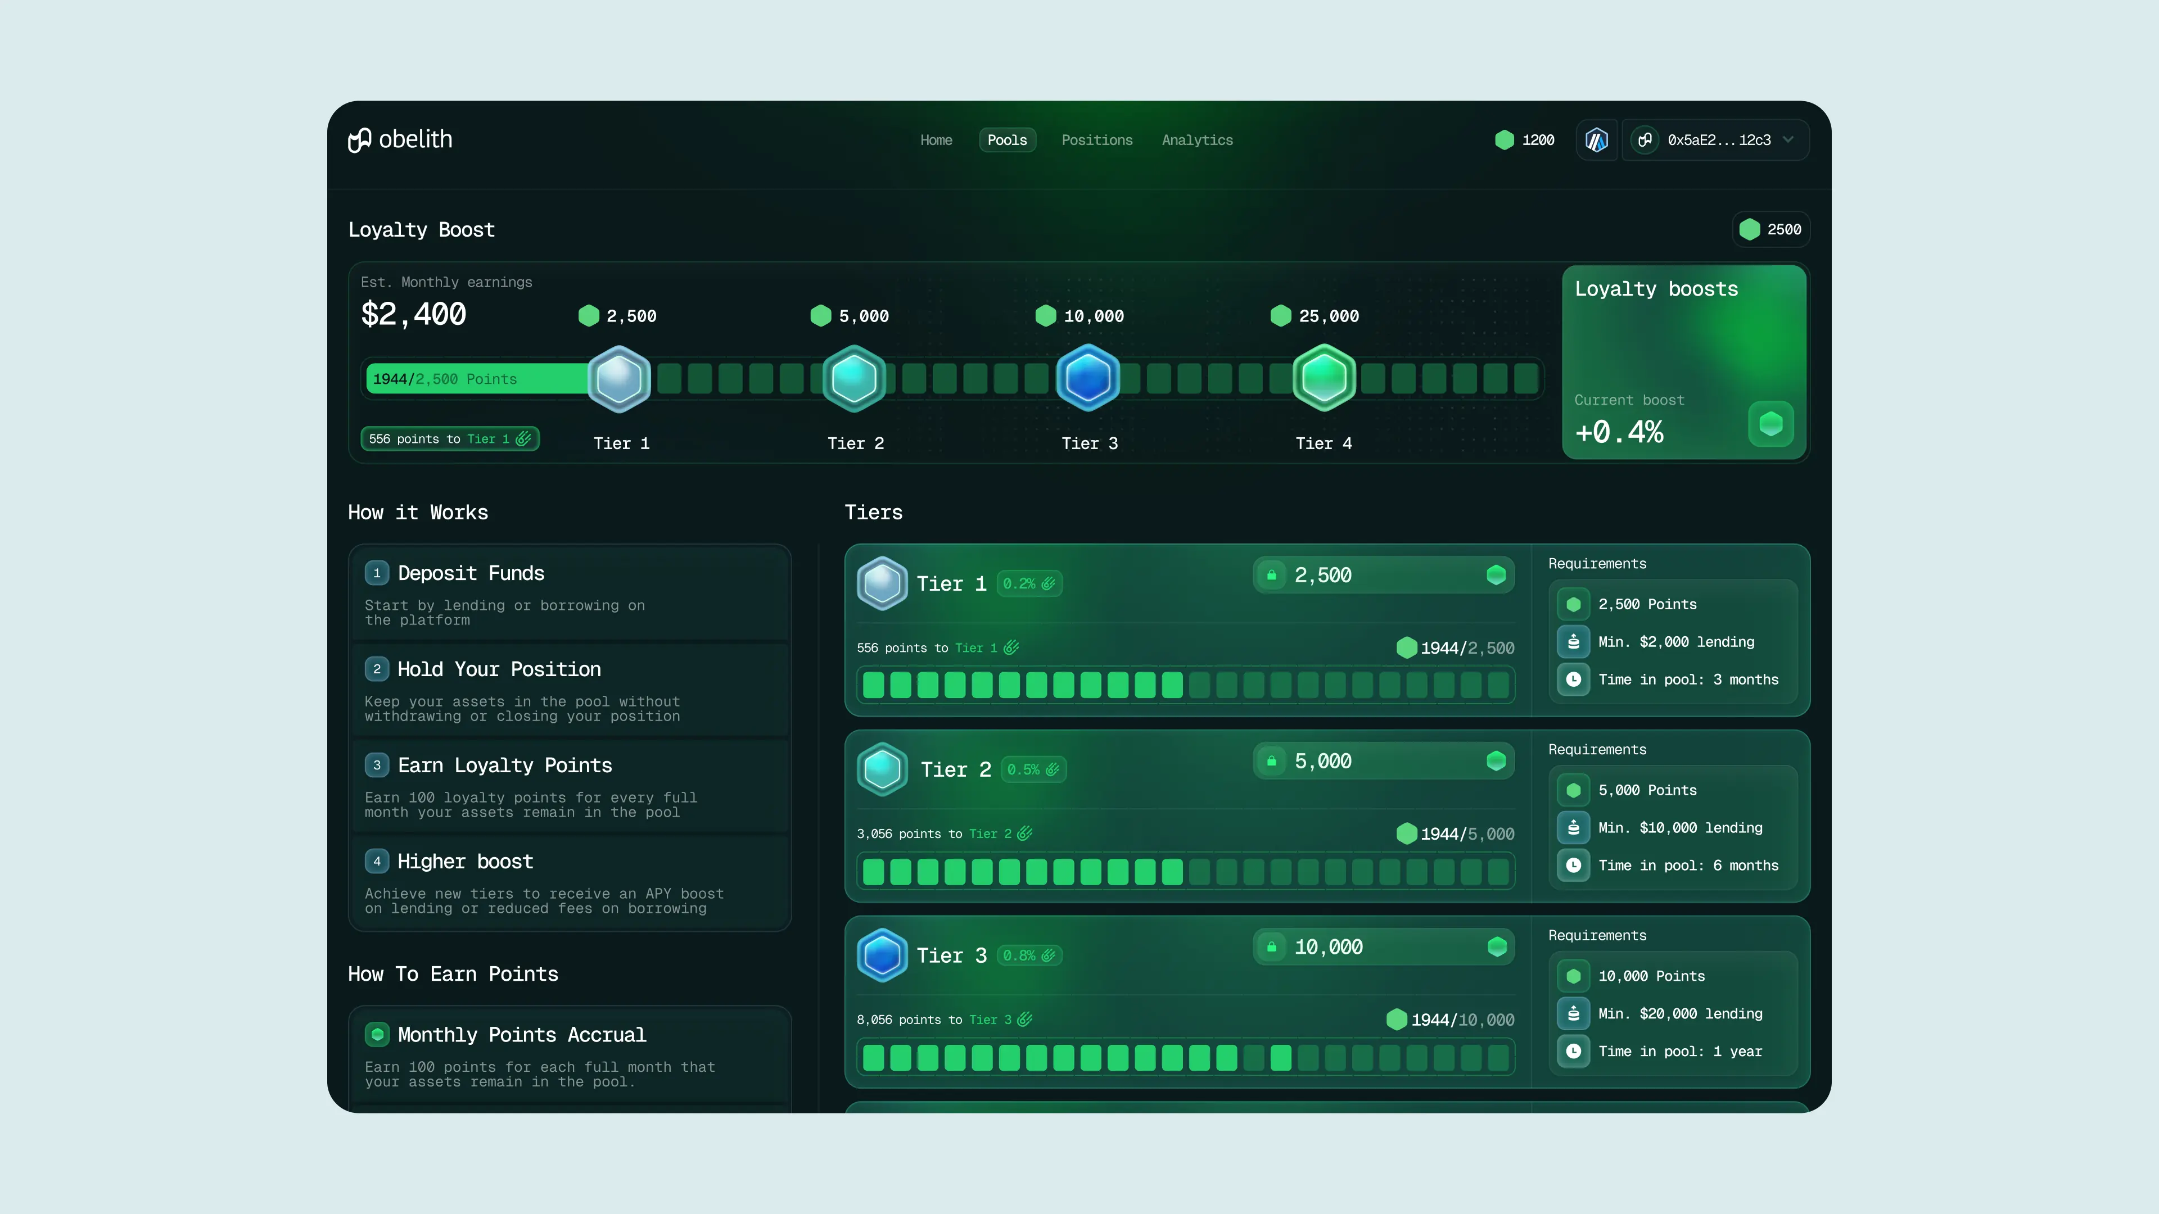Click the Tier 3 blue gem on progress track

(1088, 379)
